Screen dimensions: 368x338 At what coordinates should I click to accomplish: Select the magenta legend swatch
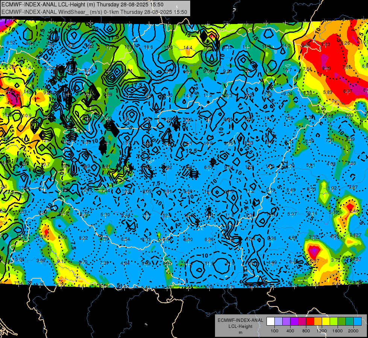click(302, 321)
